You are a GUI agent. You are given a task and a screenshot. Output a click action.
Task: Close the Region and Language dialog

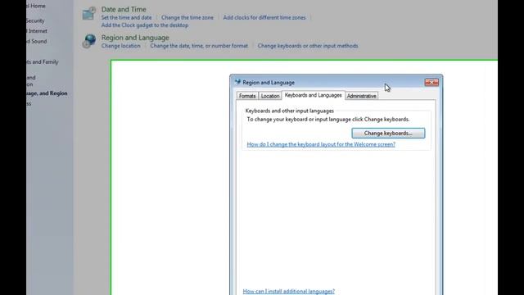click(431, 82)
